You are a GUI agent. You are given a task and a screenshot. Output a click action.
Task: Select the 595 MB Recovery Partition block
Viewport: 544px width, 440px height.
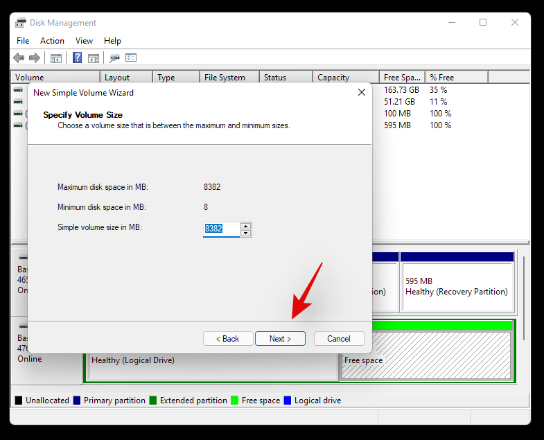point(457,286)
